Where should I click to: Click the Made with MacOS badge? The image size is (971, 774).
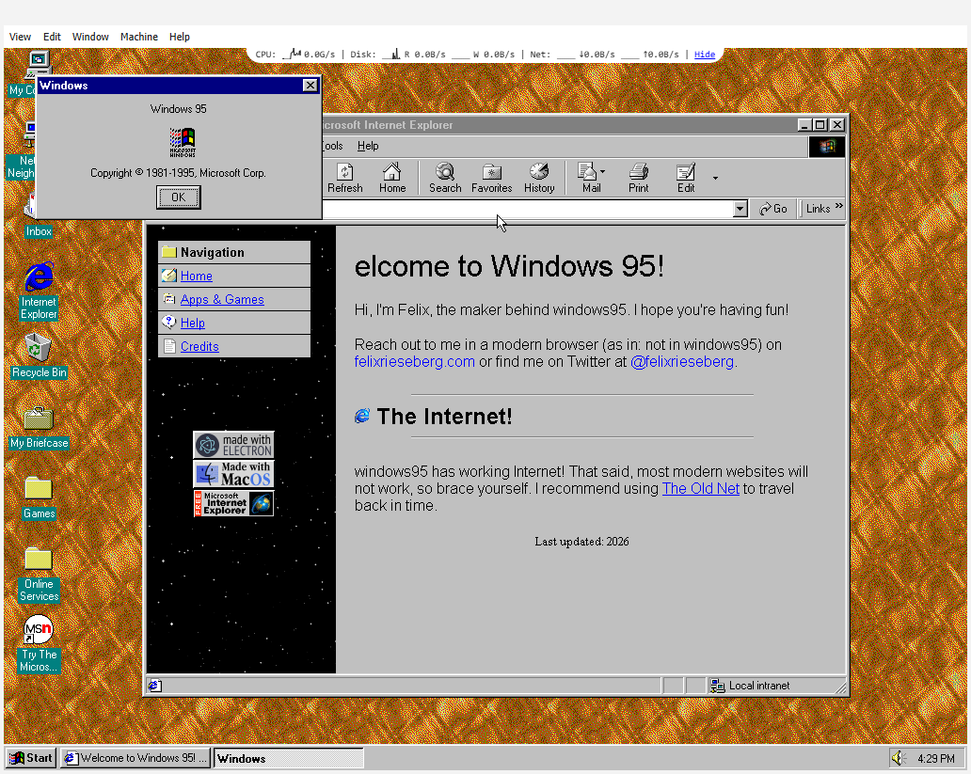(233, 474)
